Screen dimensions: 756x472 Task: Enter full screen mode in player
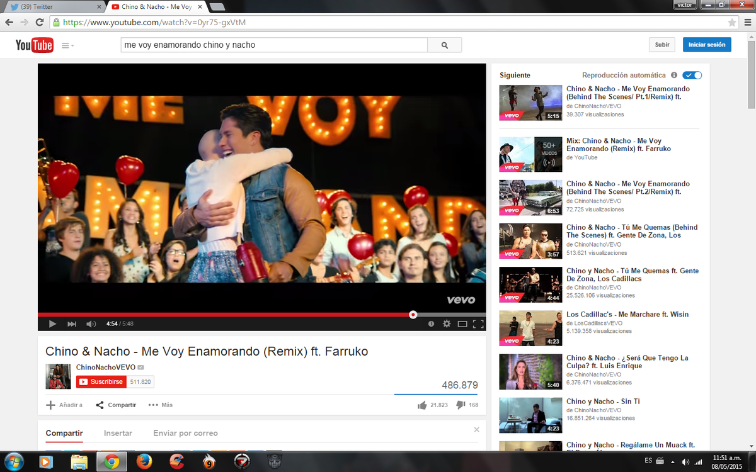click(x=478, y=324)
